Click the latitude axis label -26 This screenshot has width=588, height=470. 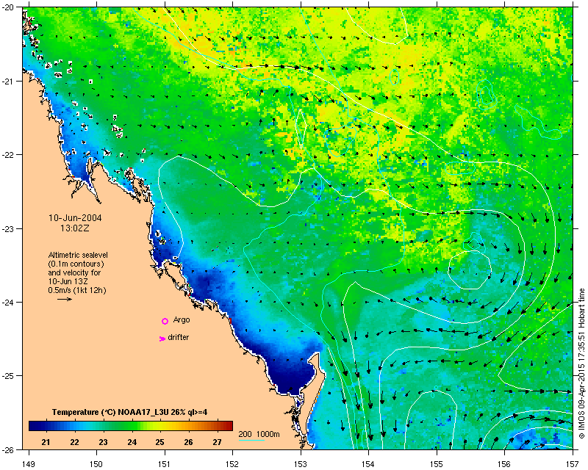tap(9, 449)
